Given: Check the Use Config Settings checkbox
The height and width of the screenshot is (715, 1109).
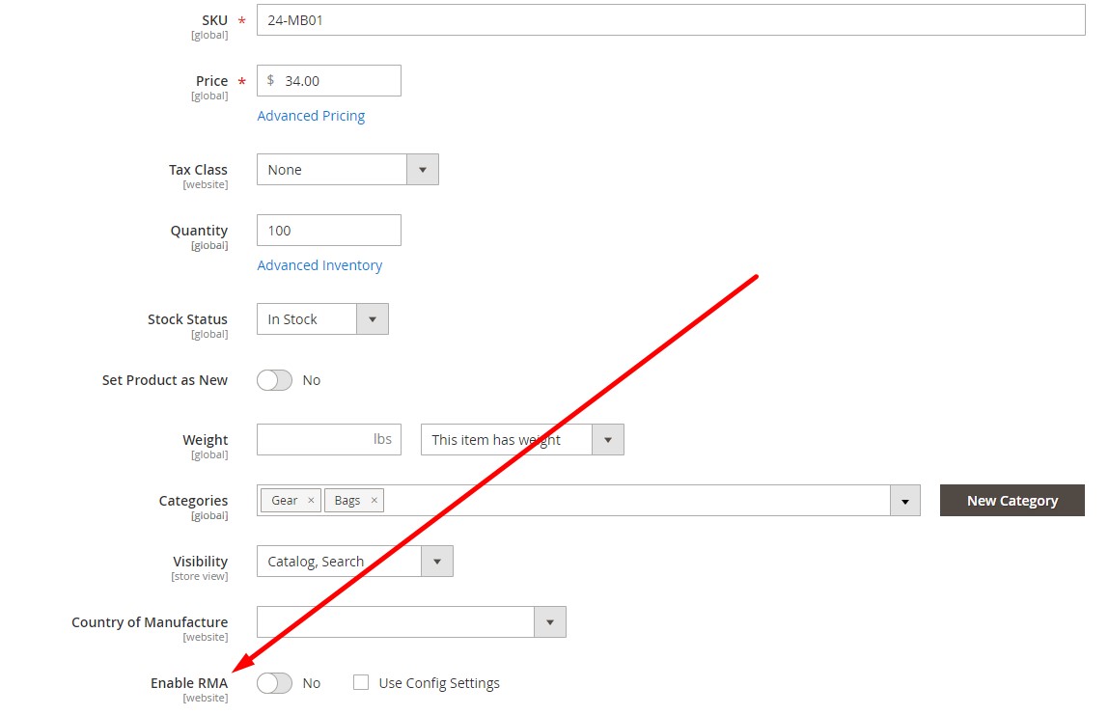Looking at the screenshot, I should pos(361,683).
